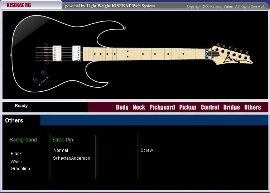Click the lower tone knob
Screen dimensions: 270x193
point(35,81)
